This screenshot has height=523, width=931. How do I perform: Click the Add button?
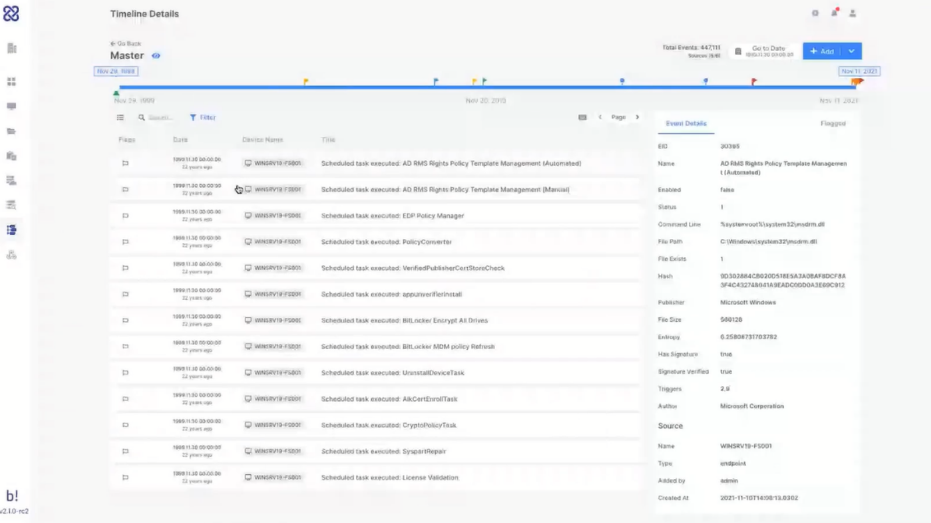822,51
